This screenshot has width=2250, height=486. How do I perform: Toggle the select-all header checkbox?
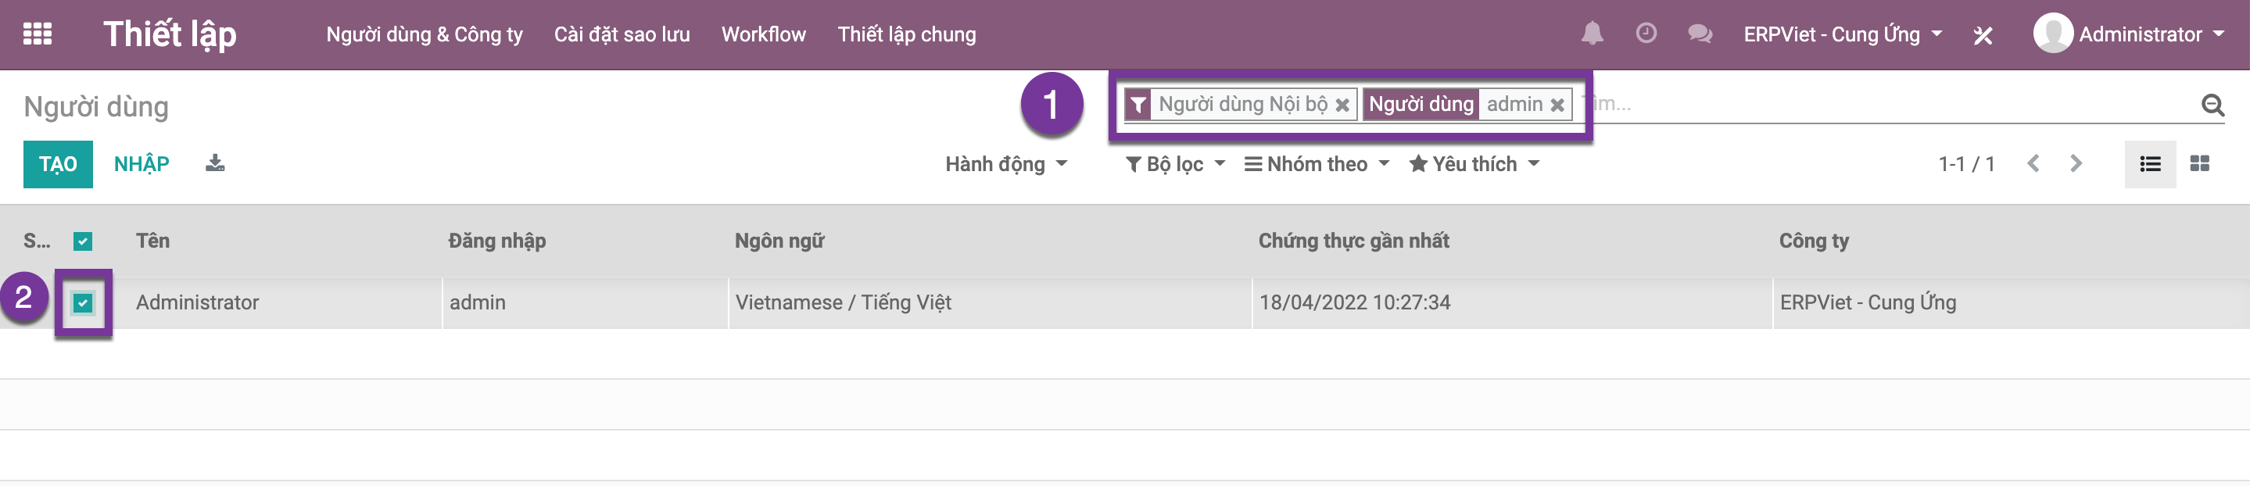(83, 241)
